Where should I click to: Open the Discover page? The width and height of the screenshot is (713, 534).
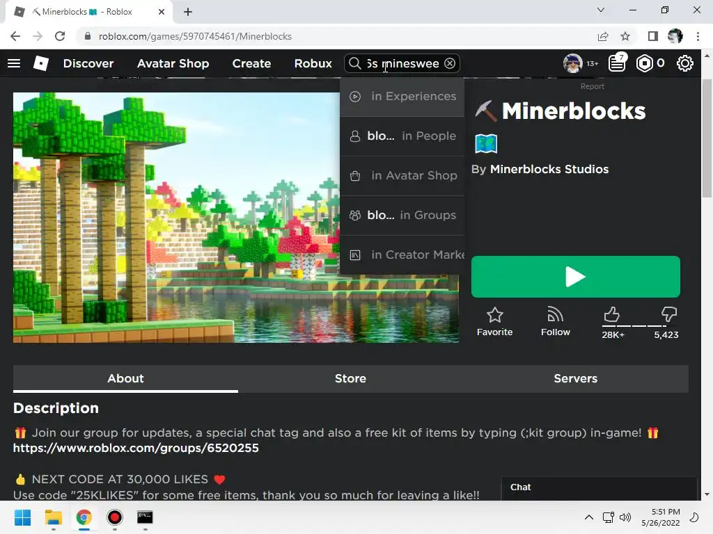point(88,63)
